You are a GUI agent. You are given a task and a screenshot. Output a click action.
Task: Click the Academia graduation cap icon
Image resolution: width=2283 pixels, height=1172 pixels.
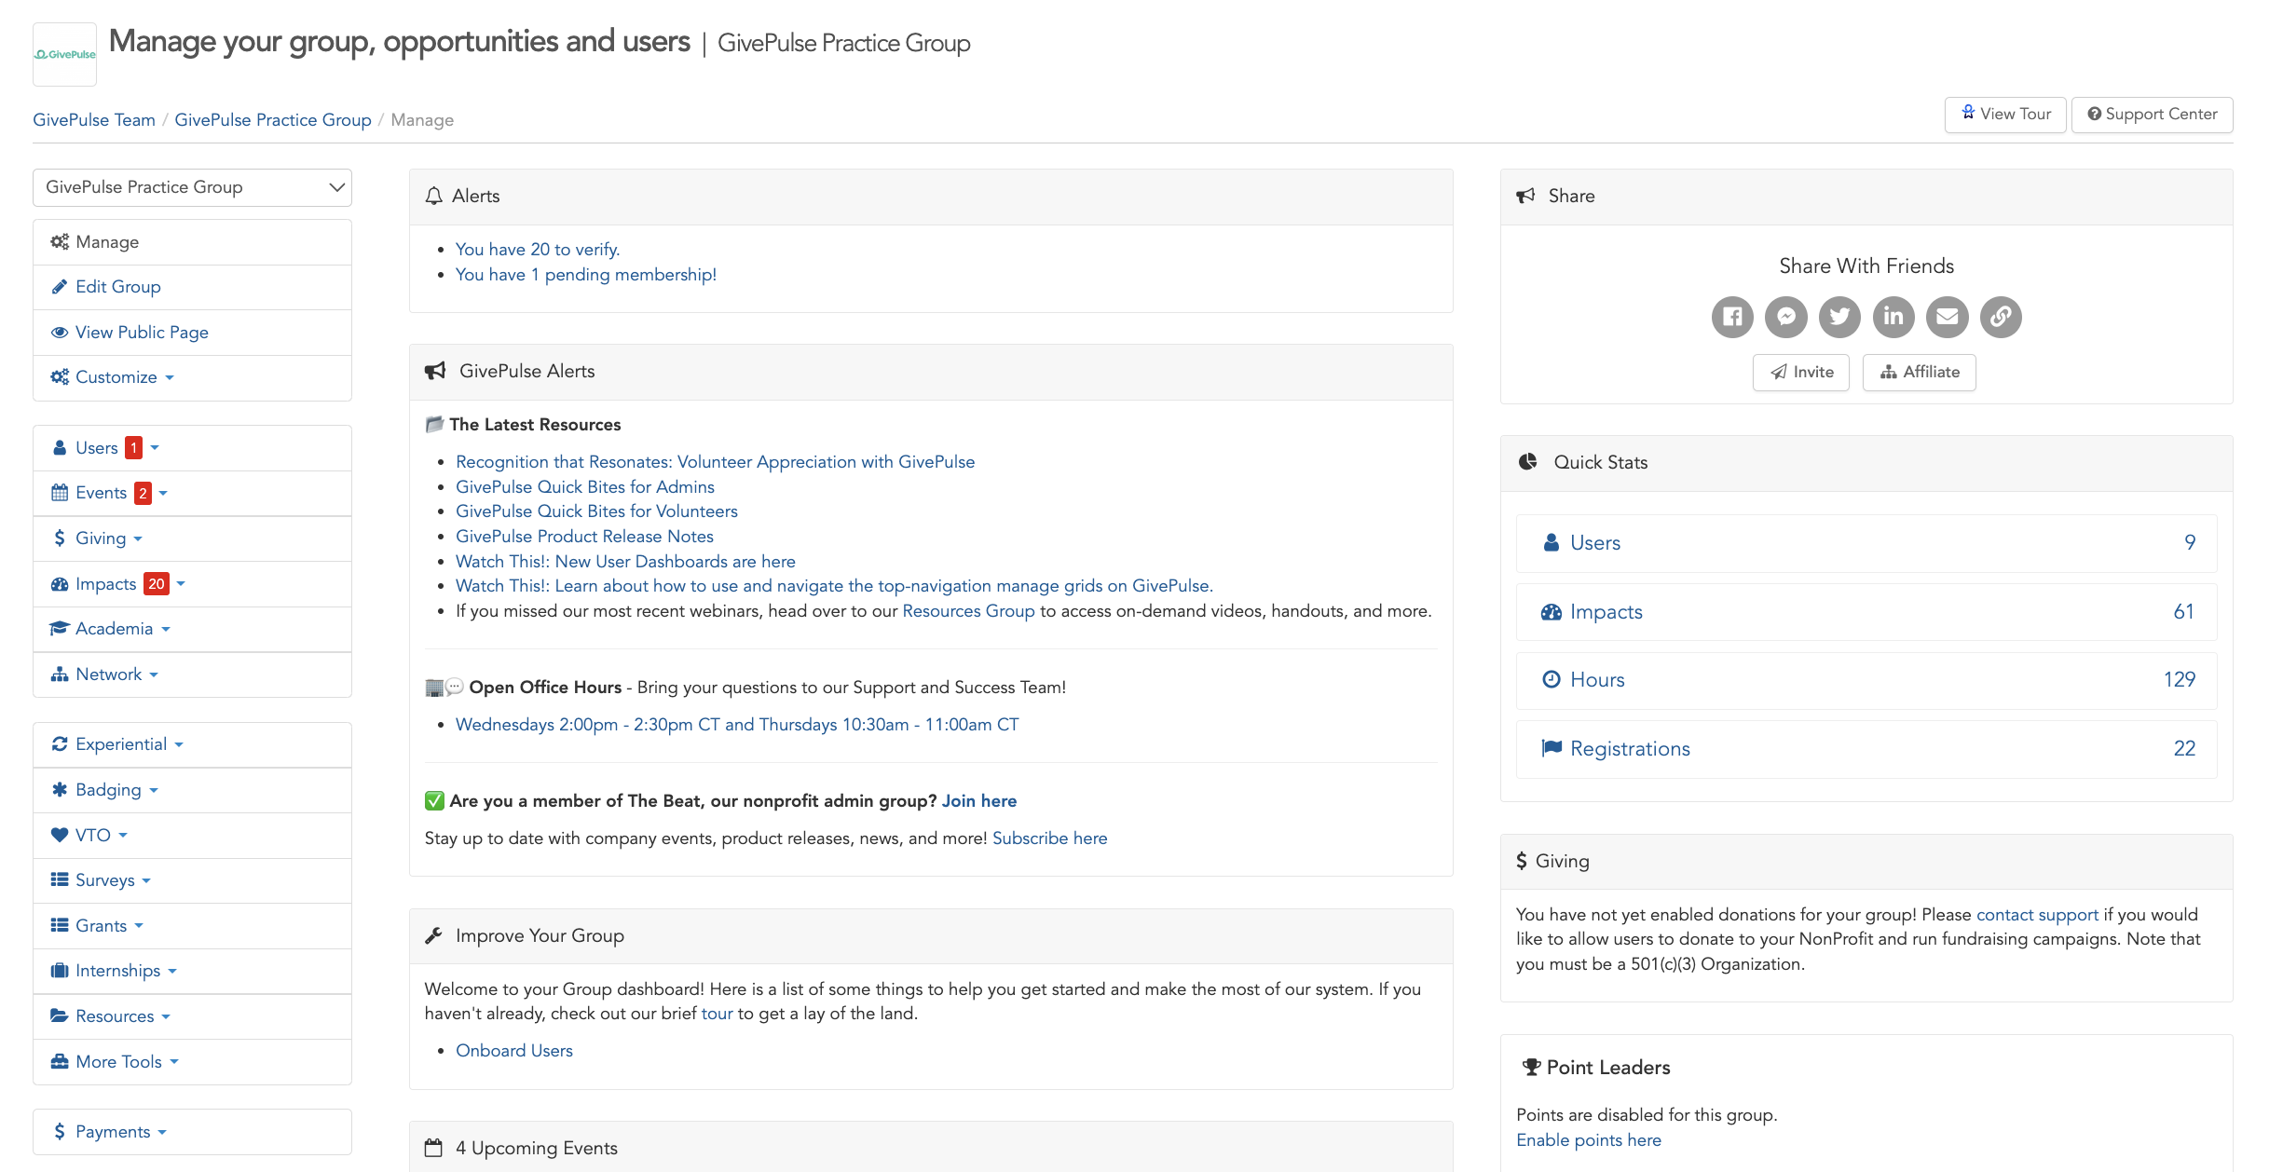(x=60, y=629)
